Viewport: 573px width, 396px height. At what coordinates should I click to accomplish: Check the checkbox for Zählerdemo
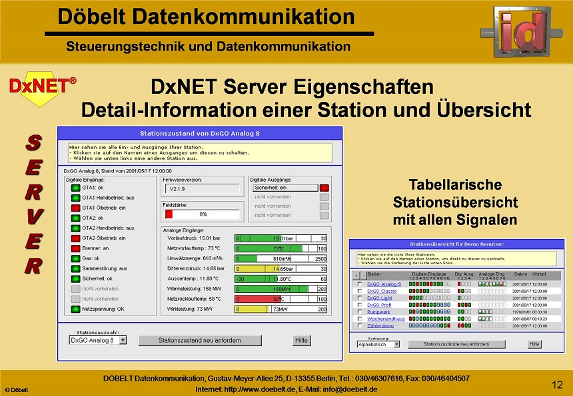[x=359, y=325]
